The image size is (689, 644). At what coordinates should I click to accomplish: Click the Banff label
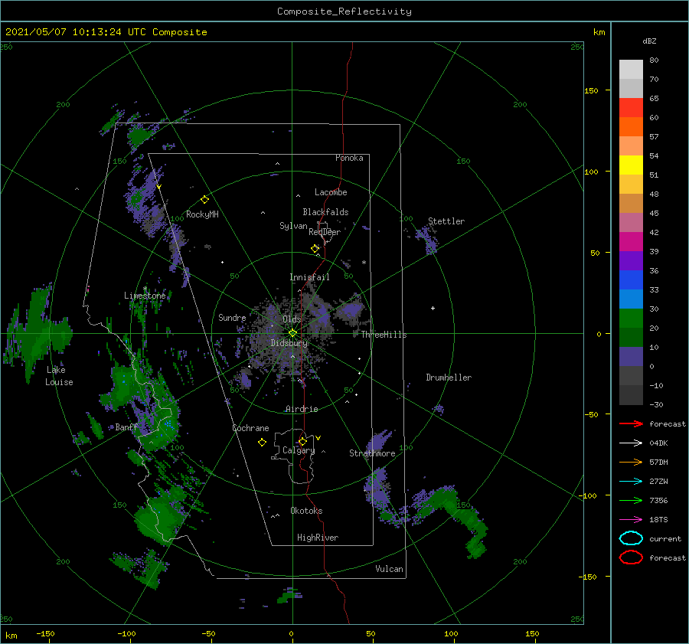click(126, 427)
